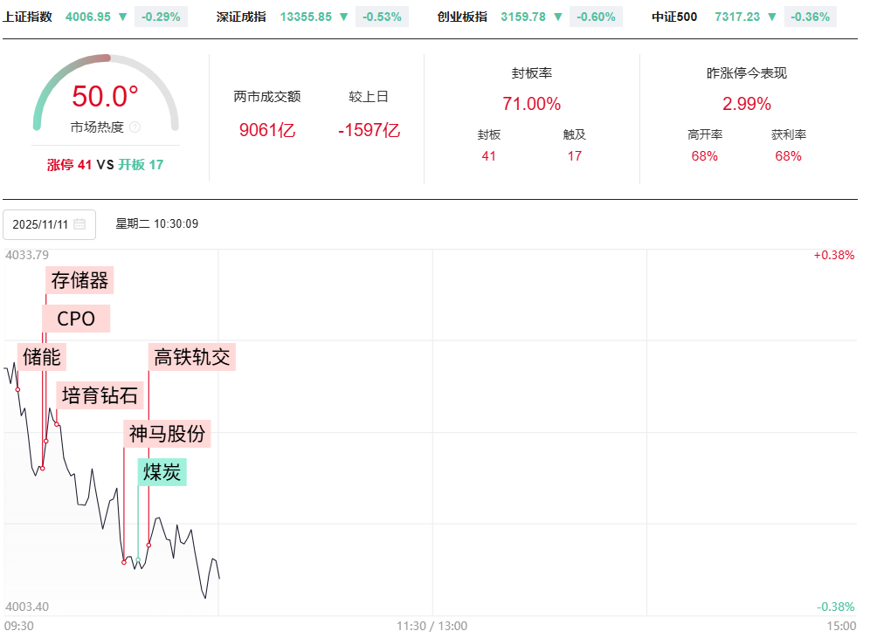Image resolution: width=870 pixels, height=638 pixels.
Task: Open the 上证指数 index link
Action: tap(27, 17)
